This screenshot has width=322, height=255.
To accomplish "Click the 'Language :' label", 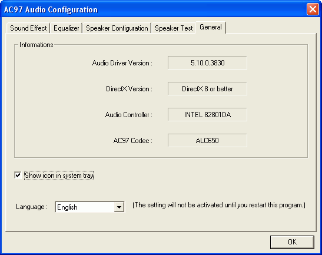I will pyautogui.click(x=32, y=207).
